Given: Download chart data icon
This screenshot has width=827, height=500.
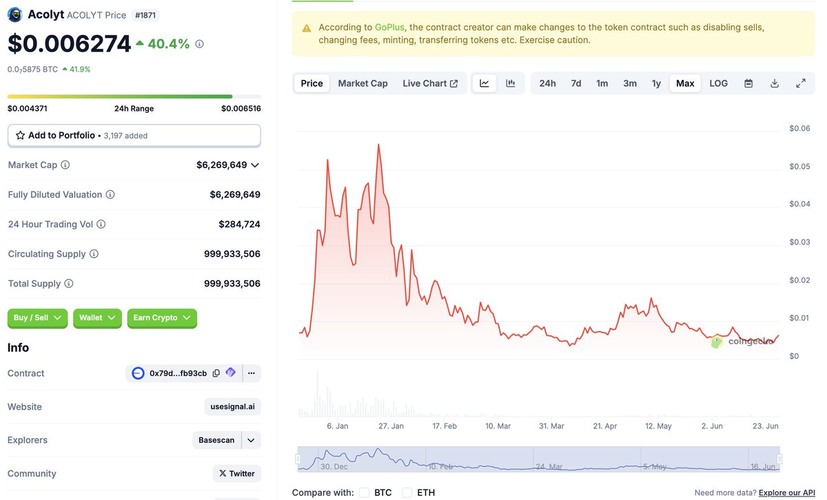Looking at the screenshot, I should [775, 83].
